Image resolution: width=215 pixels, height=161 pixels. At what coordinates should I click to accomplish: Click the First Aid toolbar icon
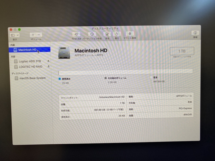point(76,34)
